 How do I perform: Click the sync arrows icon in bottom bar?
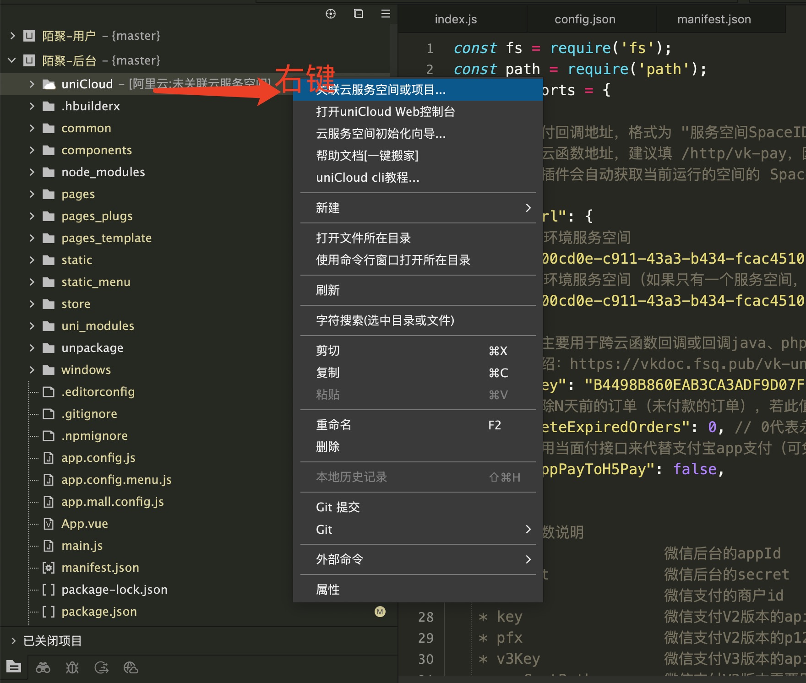(101, 668)
